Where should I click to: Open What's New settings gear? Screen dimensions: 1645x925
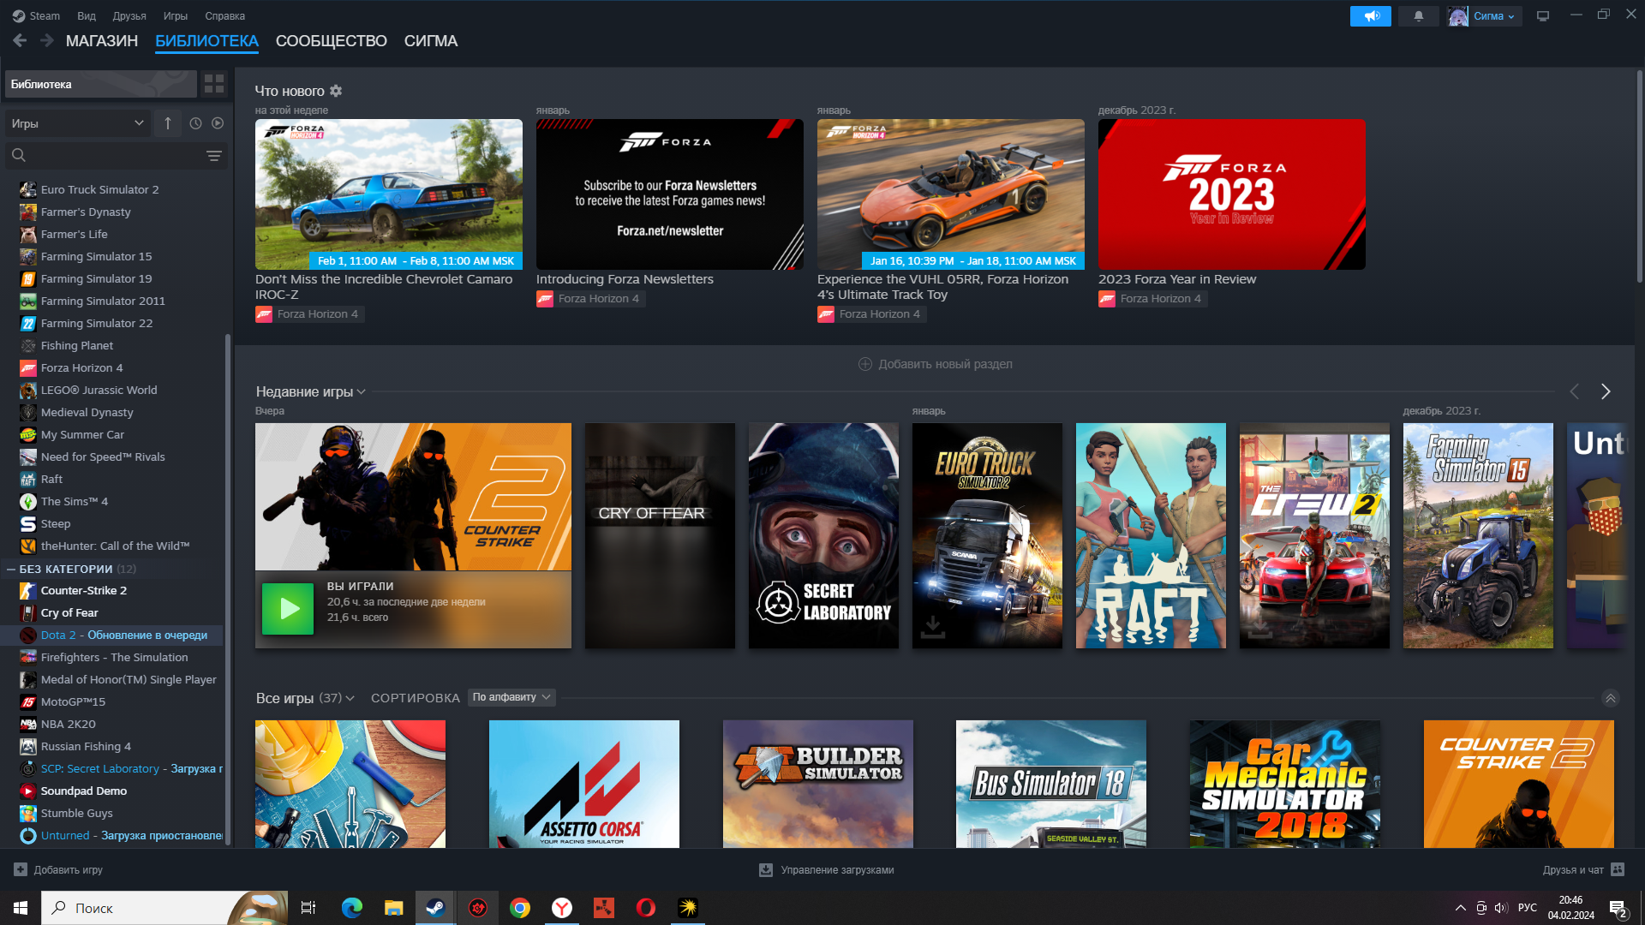[336, 91]
